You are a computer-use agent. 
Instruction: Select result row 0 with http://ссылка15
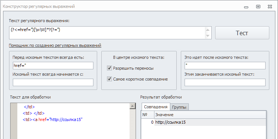pos(204,122)
